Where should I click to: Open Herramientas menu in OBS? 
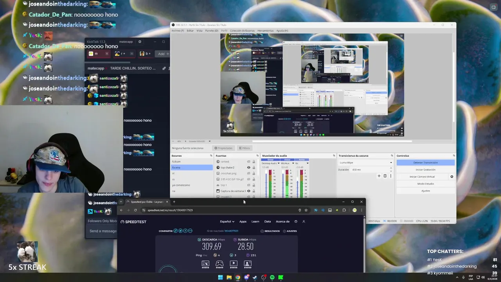[x=265, y=31]
